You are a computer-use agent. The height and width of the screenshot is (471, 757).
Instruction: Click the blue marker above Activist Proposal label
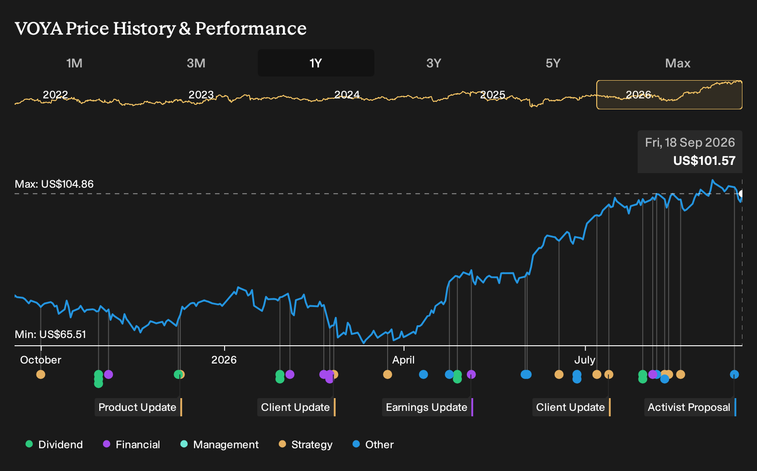tap(734, 374)
